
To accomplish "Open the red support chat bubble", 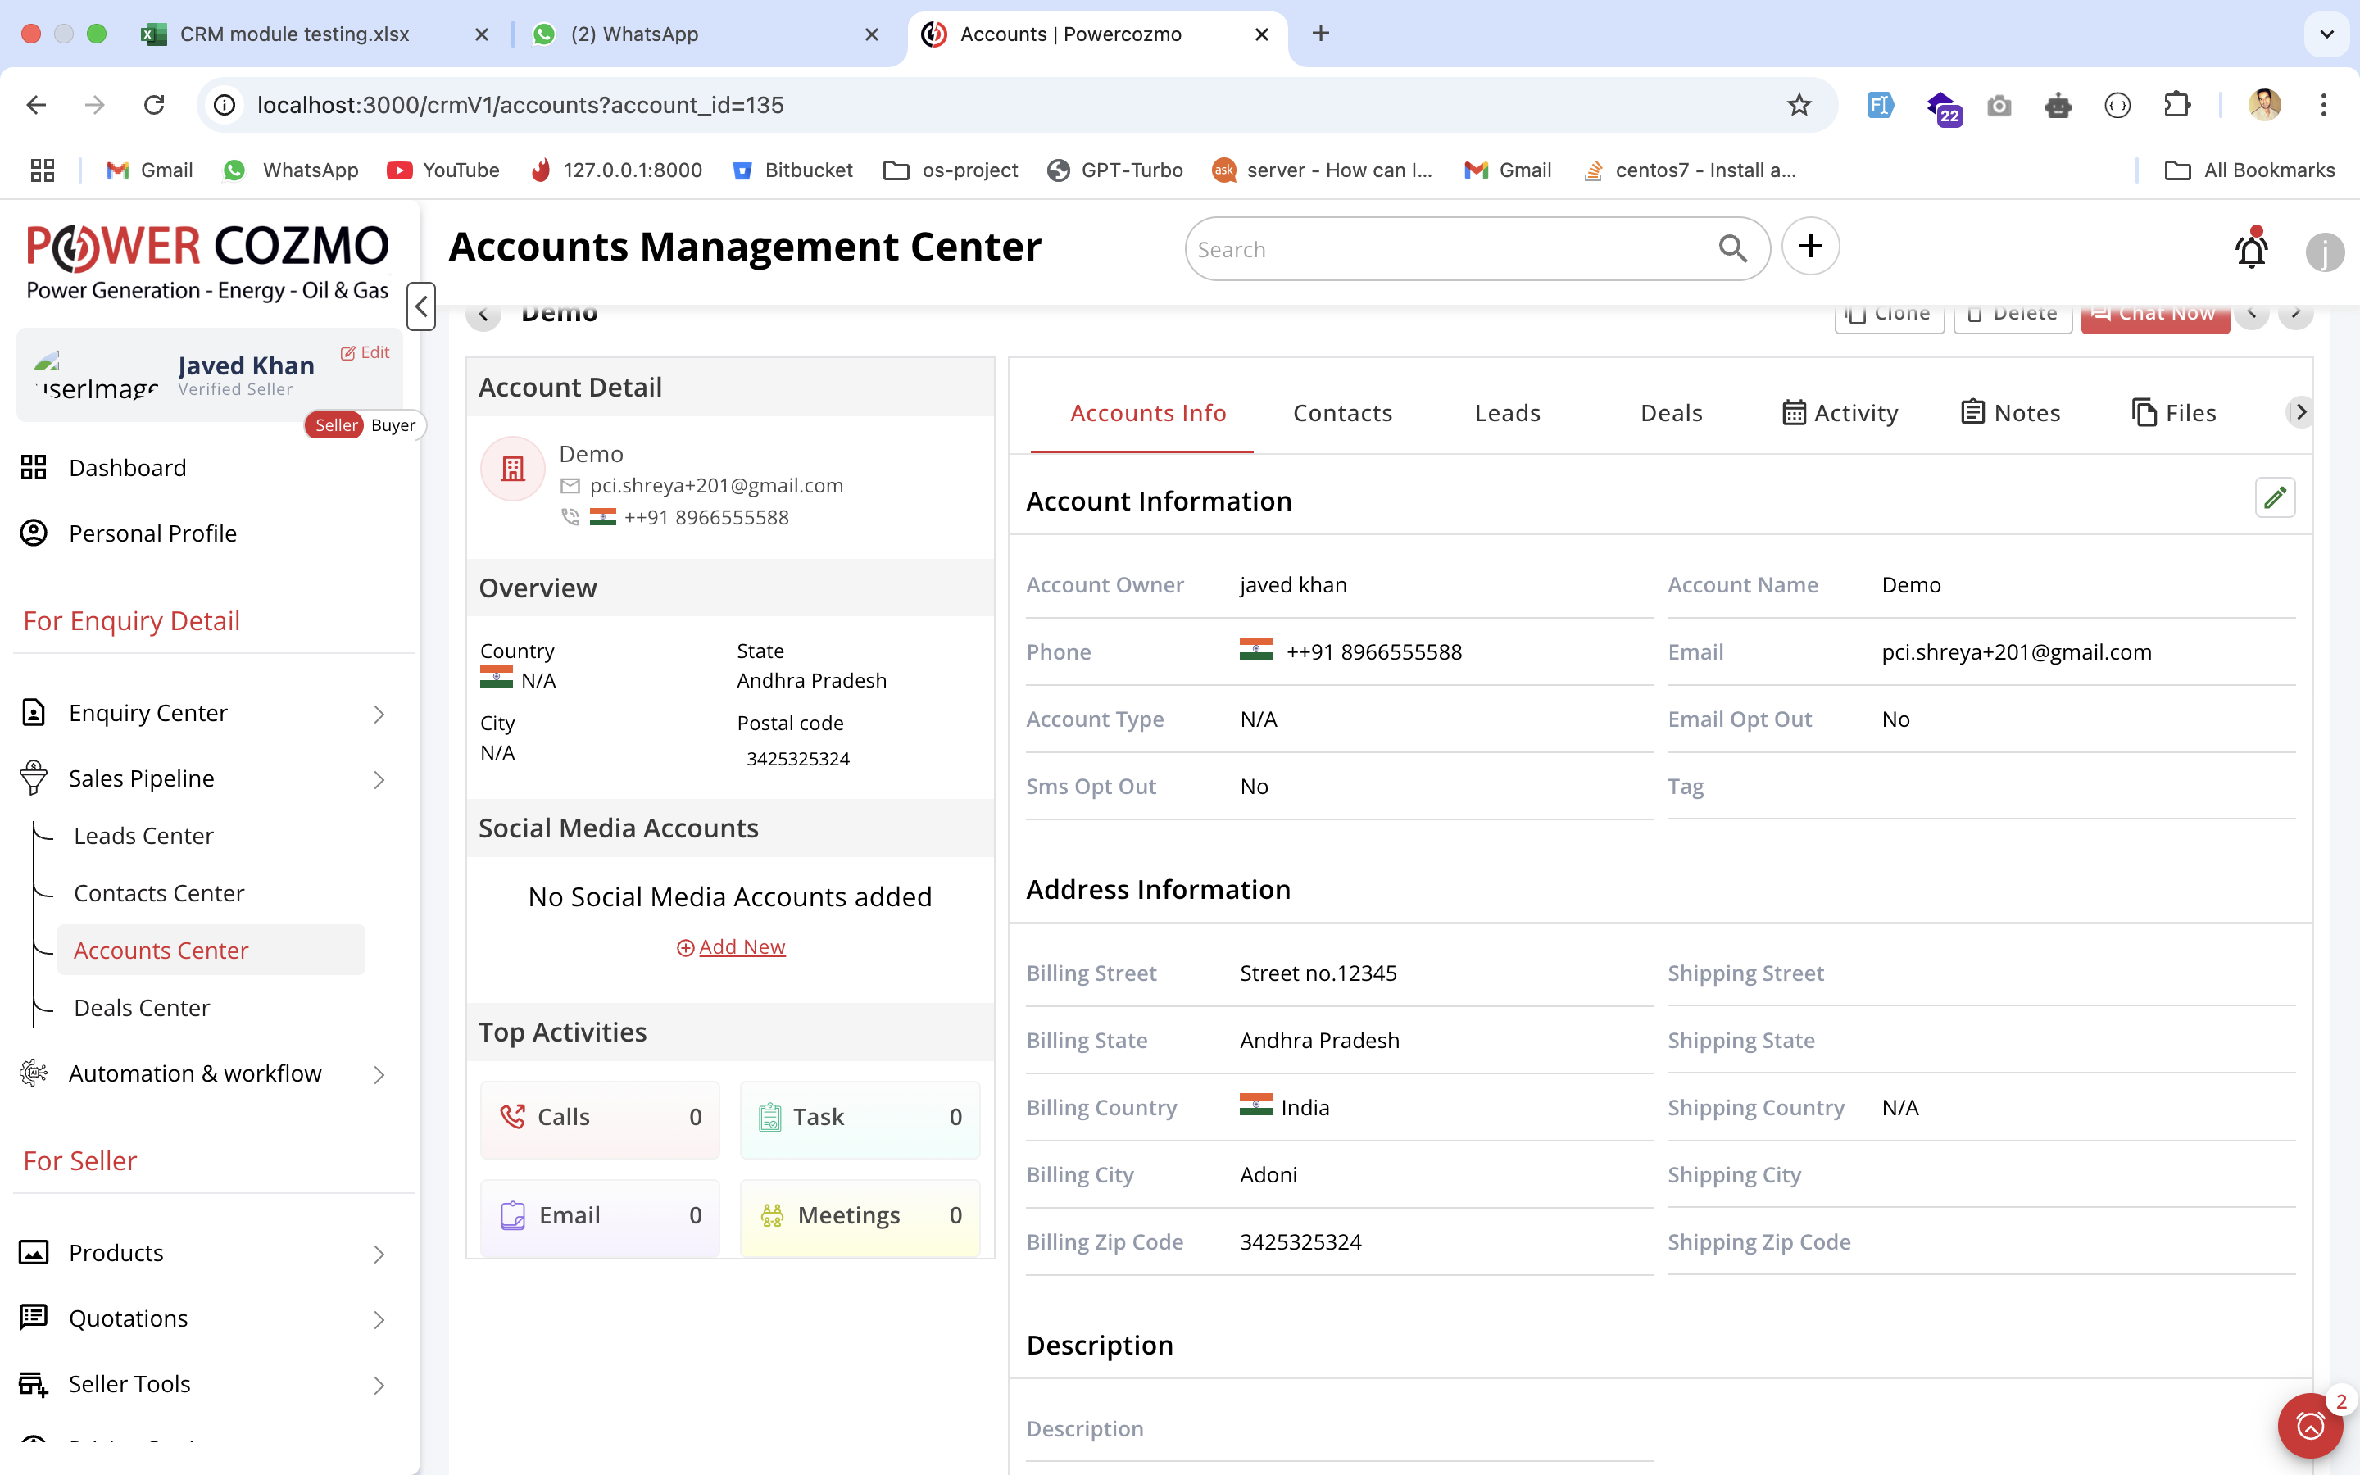I will [2309, 1425].
